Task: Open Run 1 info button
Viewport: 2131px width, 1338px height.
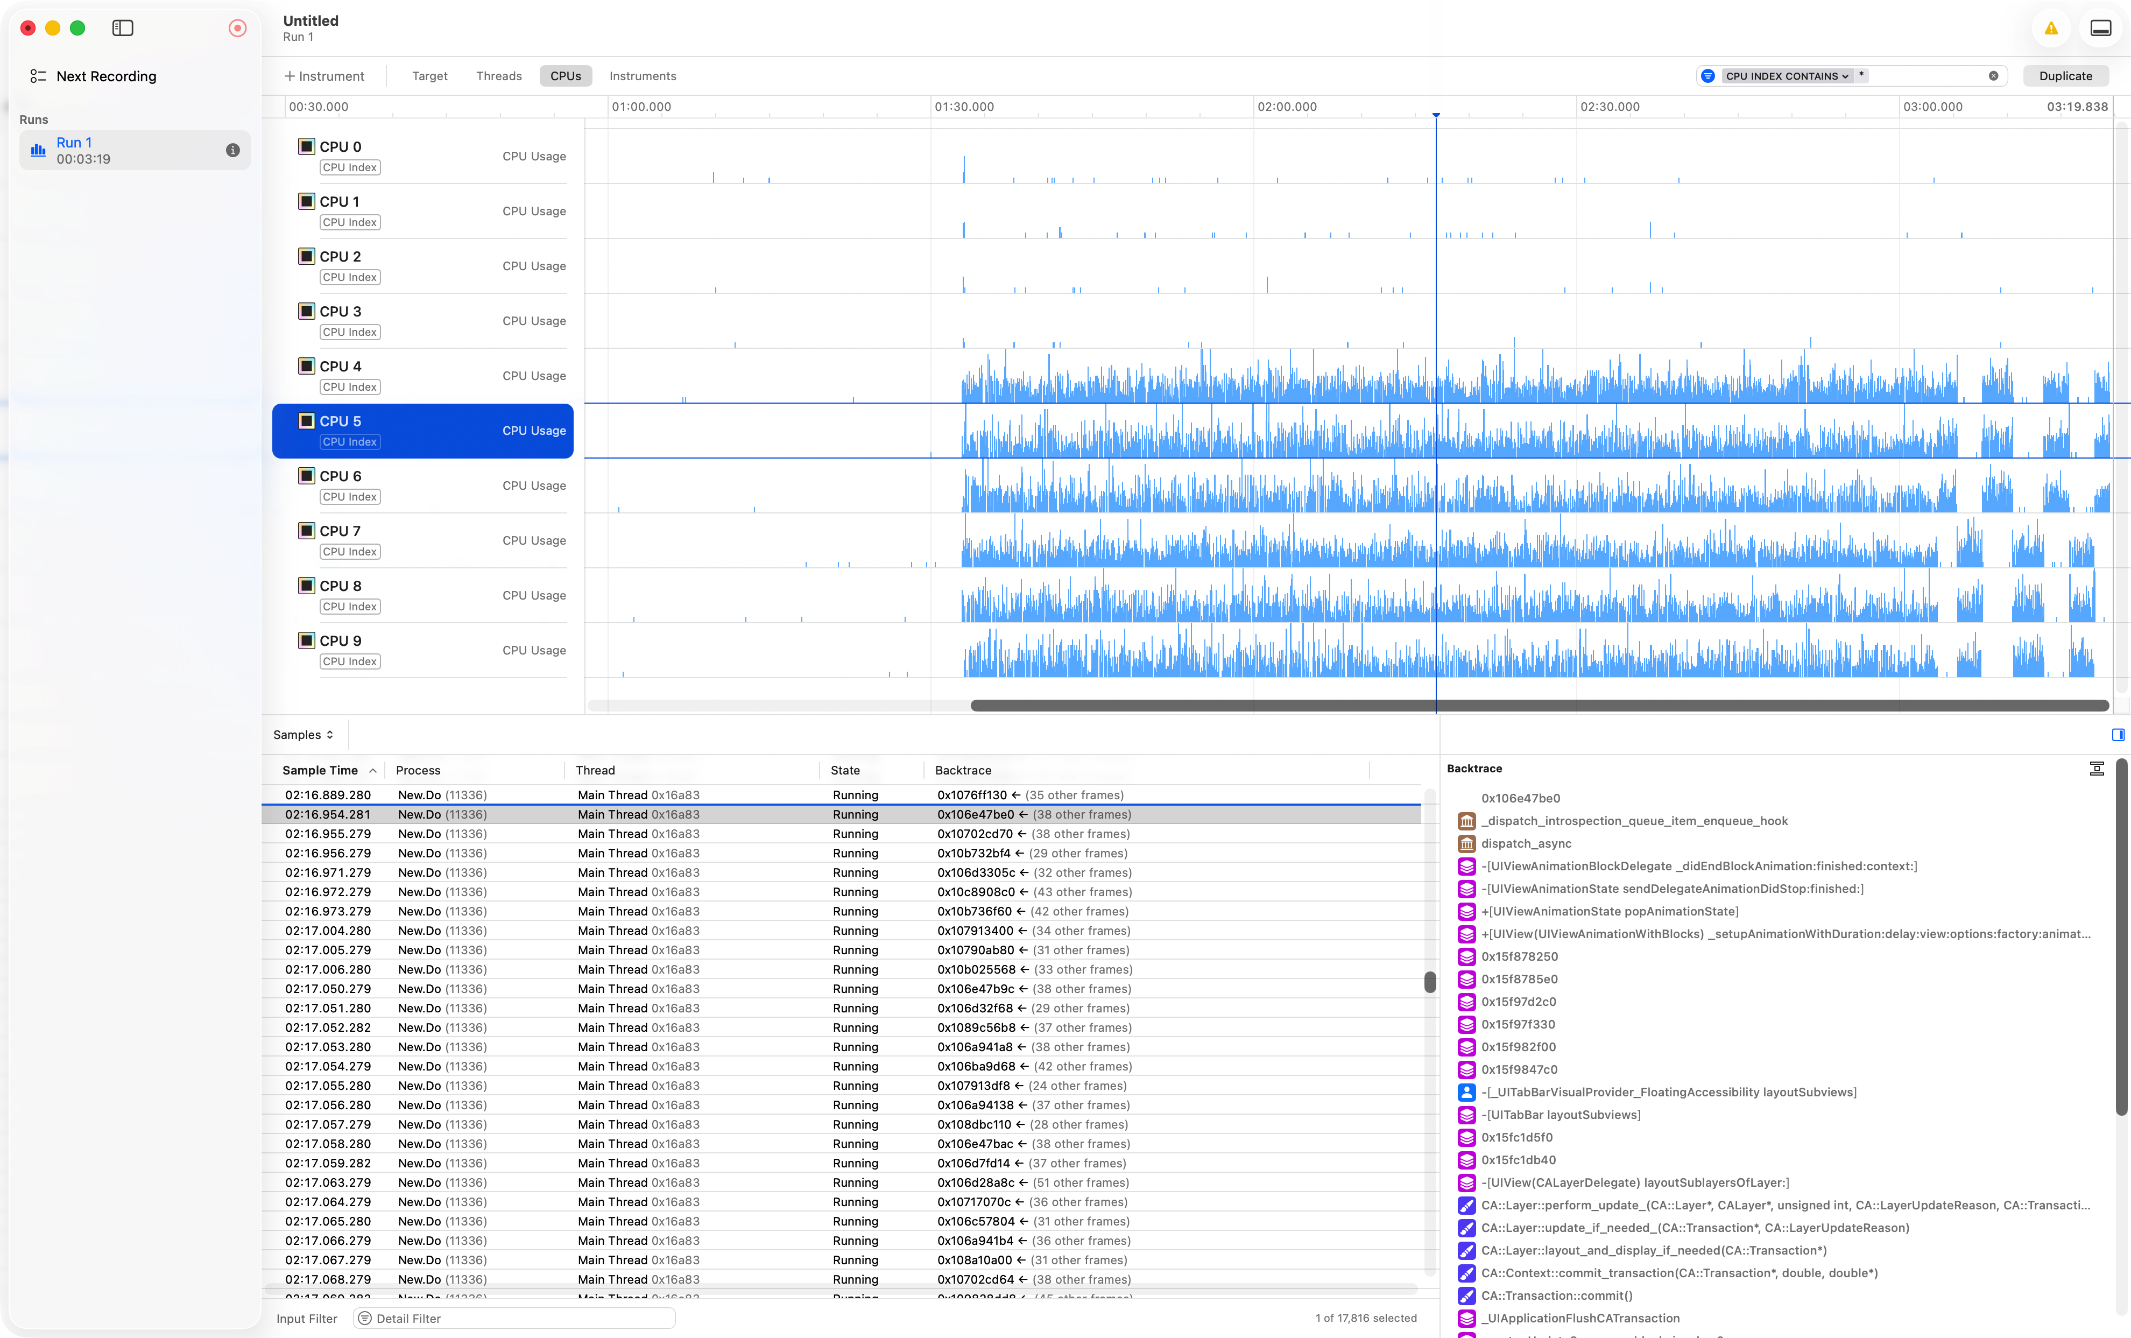Action: [x=232, y=151]
